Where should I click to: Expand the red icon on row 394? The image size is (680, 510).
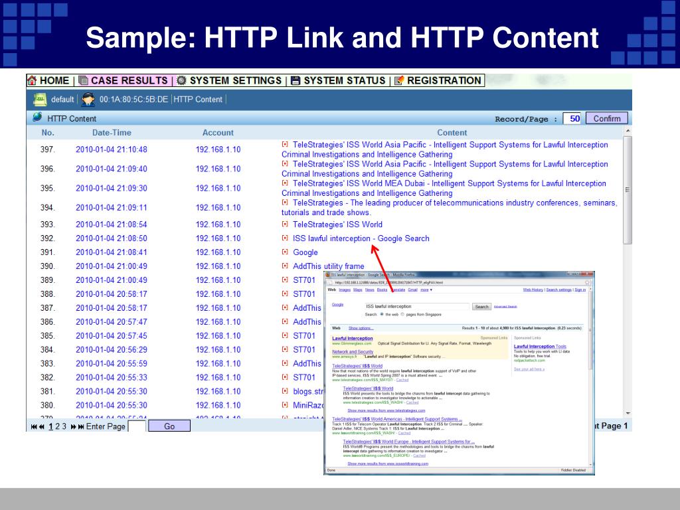coord(285,203)
